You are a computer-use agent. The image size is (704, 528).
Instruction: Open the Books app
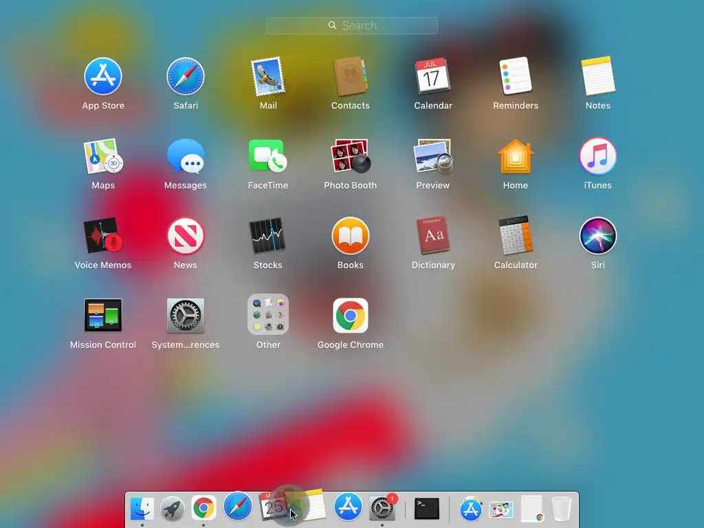click(x=350, y=236)
